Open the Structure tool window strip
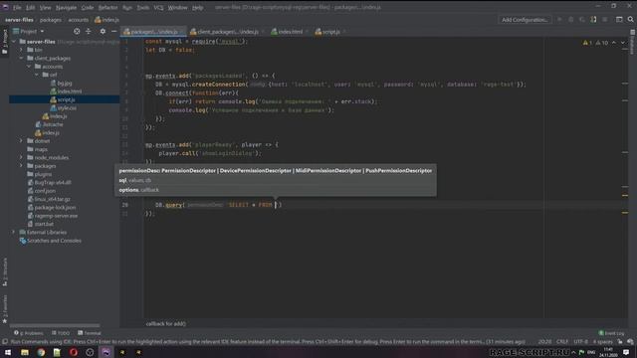This screenshot has height=358, width=637. (4, 271)
